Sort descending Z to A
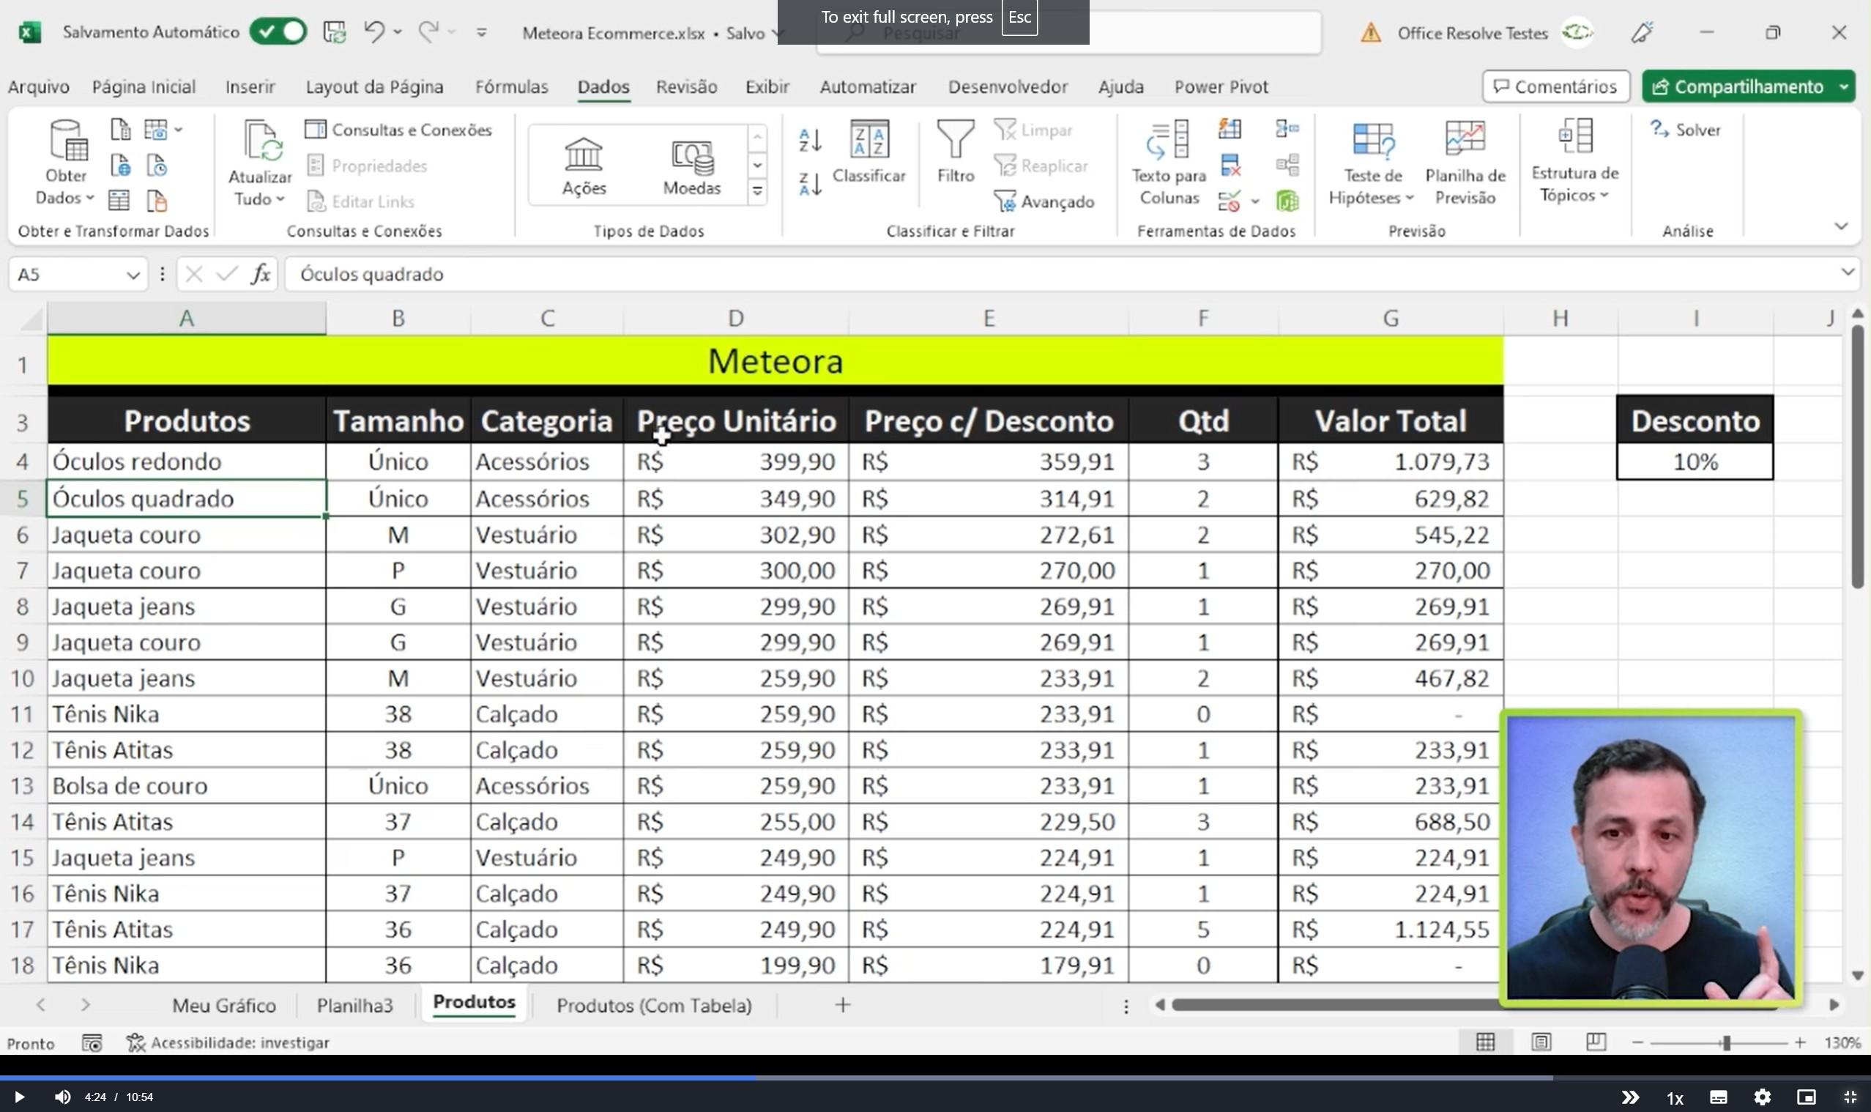 point(811,183)
